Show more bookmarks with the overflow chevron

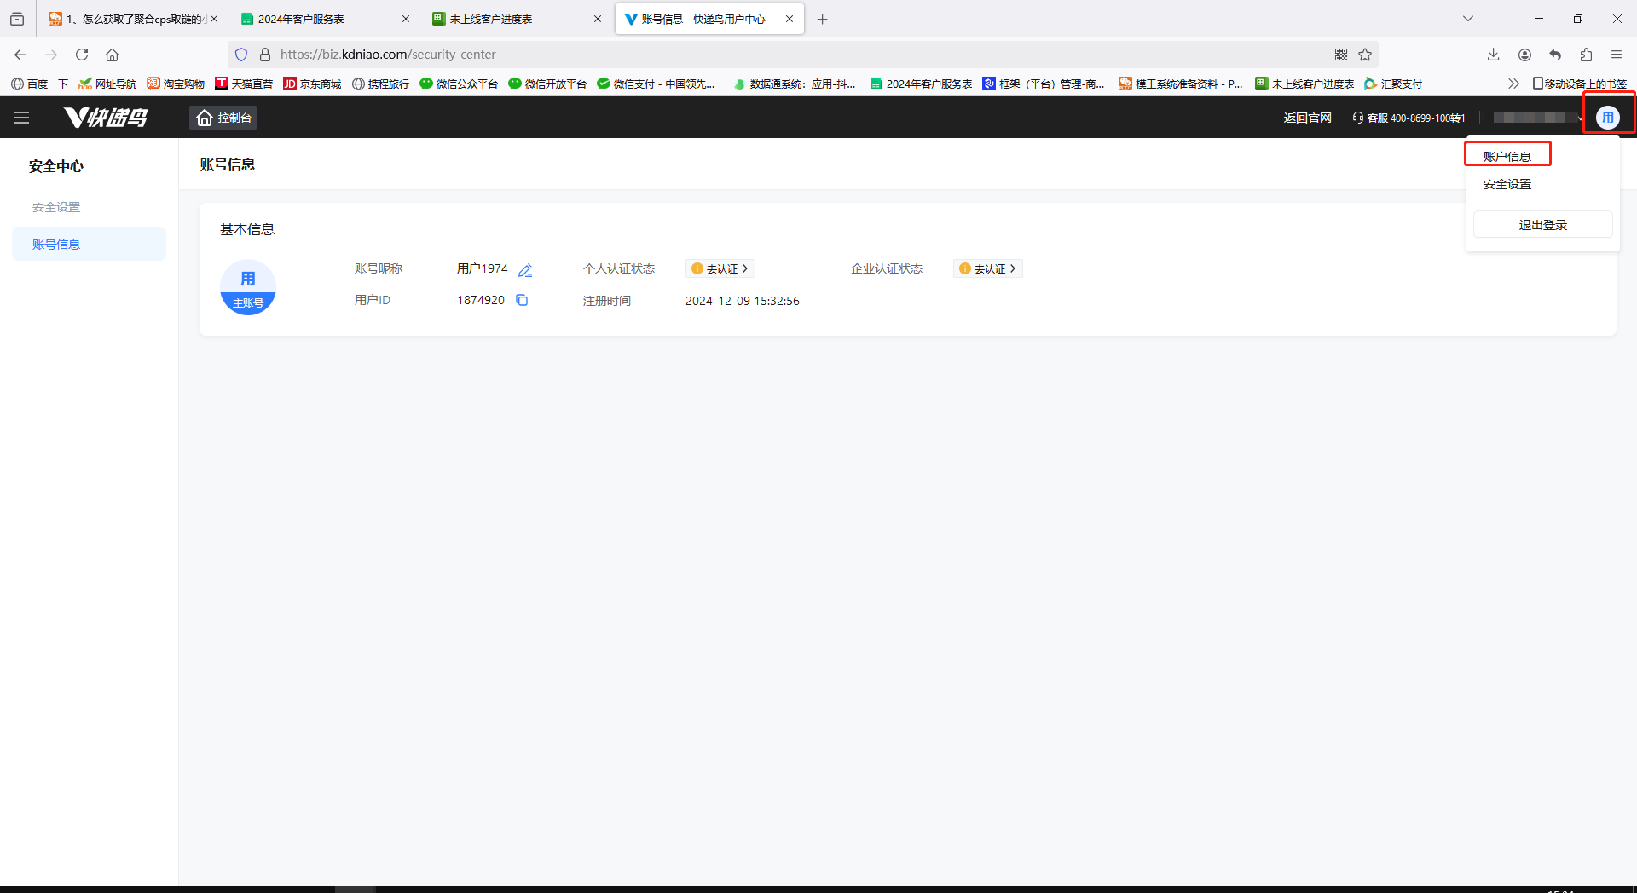pyautogui.click(x=1513, y=84)
